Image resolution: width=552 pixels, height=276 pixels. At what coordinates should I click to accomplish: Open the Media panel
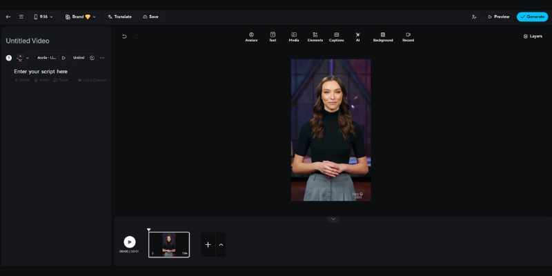pyautogui.click(x=294, y=37)
